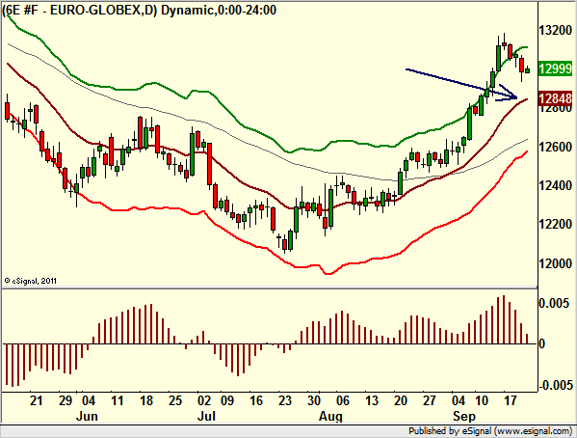577x438 pixels.
Task: Click the date label 30
Action: [x=314, y=400]
